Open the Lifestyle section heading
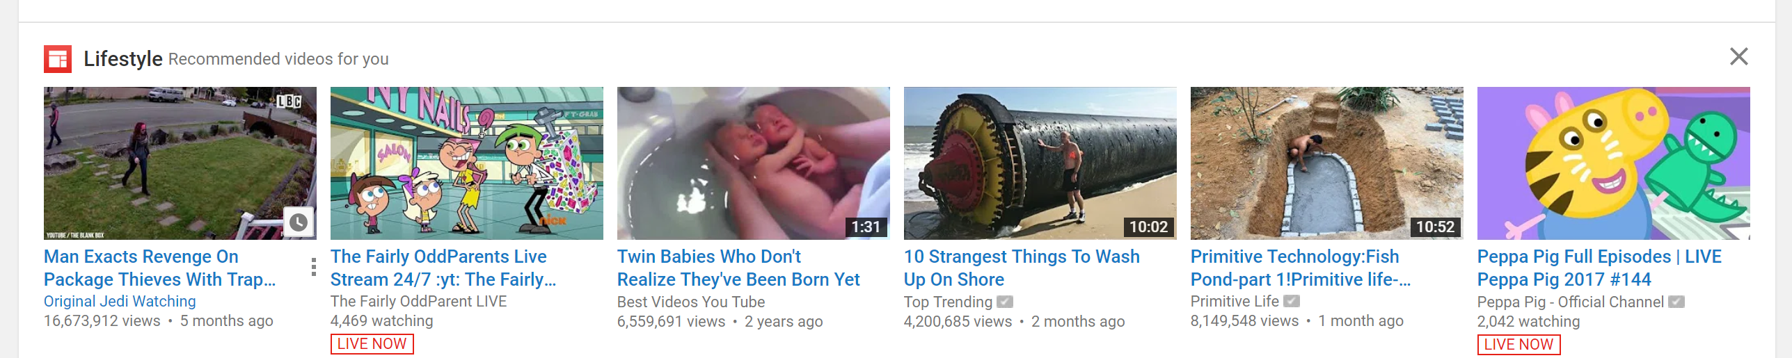The width and height of the screenshot is (1792, 358). pos(123,59)
